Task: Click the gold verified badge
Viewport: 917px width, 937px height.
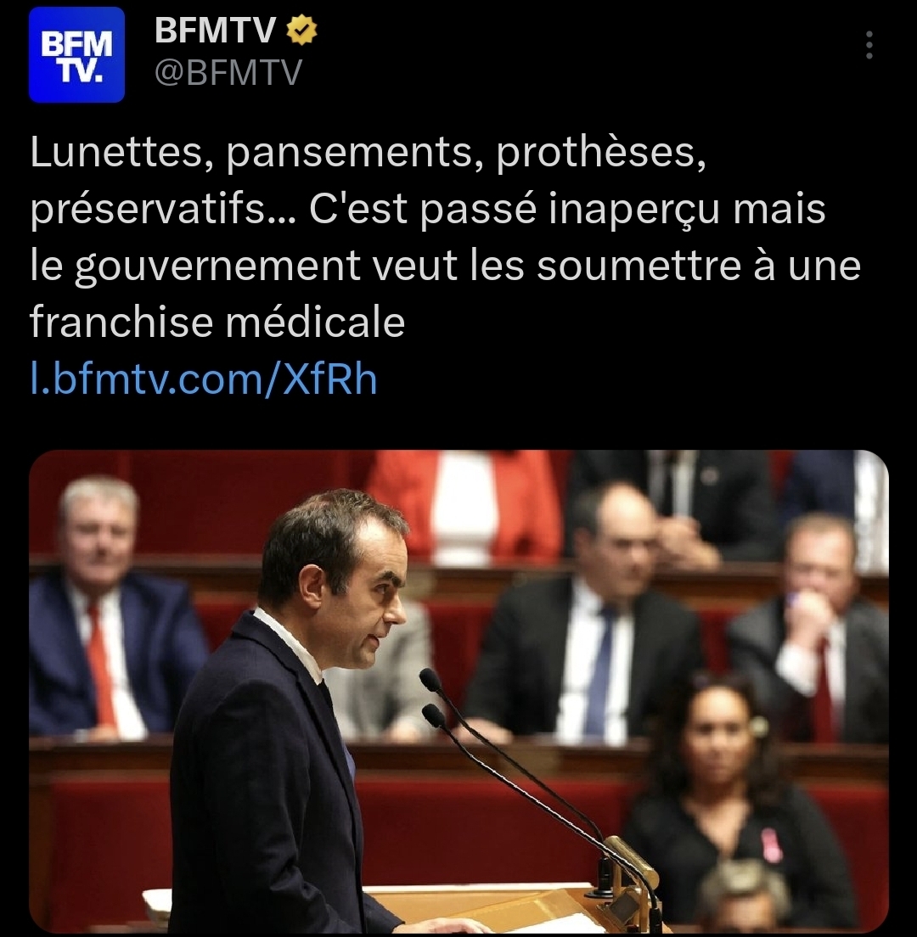Action: click(301, 31)
